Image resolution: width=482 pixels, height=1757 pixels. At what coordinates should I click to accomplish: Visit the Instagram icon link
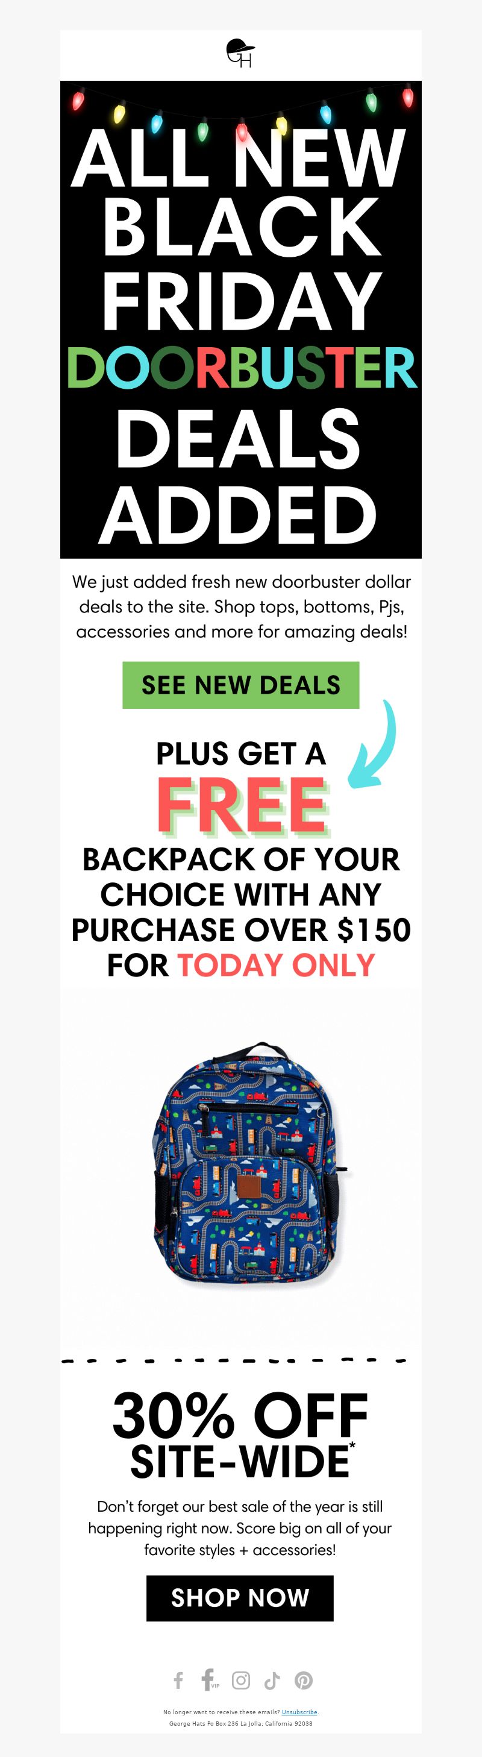click(x=240, y=1680)
